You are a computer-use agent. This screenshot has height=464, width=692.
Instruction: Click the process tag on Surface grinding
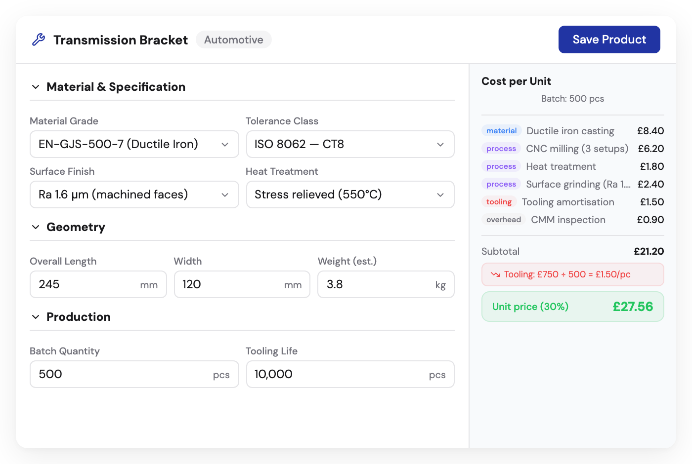pyautogui.click(x=501, y=184)
